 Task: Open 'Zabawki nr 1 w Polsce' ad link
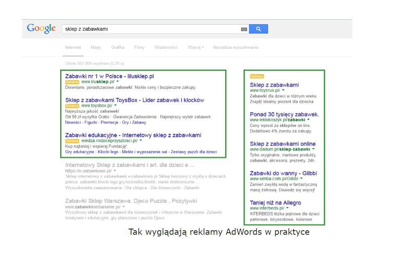click(109, 76)
